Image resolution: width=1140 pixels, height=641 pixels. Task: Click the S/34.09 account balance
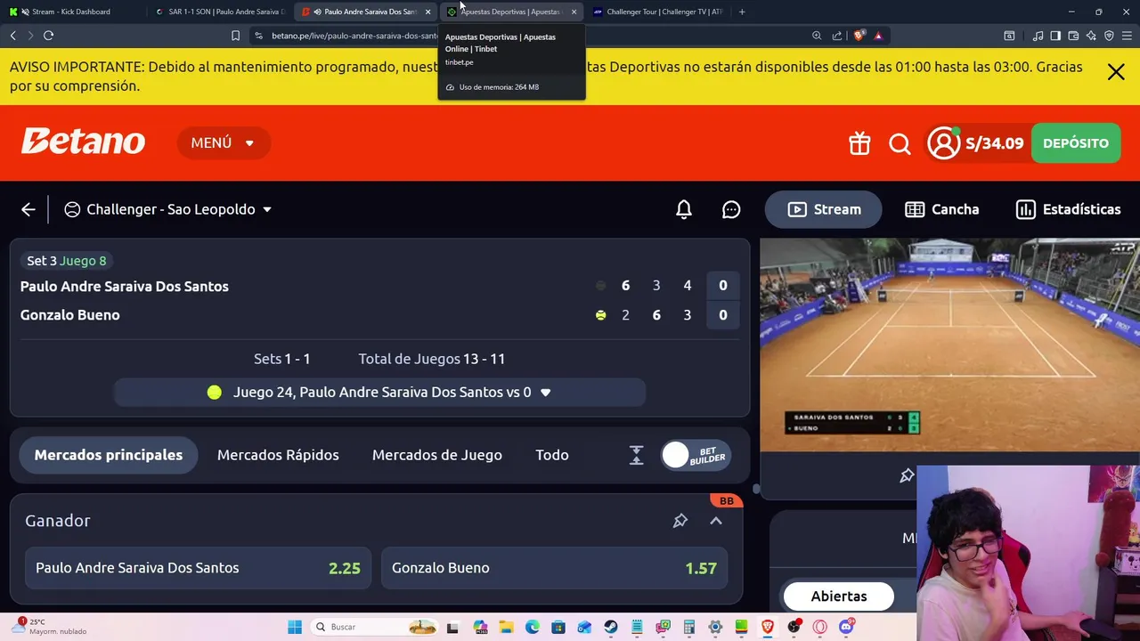(995, 143)
